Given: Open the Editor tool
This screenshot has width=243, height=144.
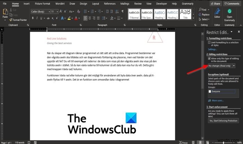Looking at the screenshot, I should (217, 13).
